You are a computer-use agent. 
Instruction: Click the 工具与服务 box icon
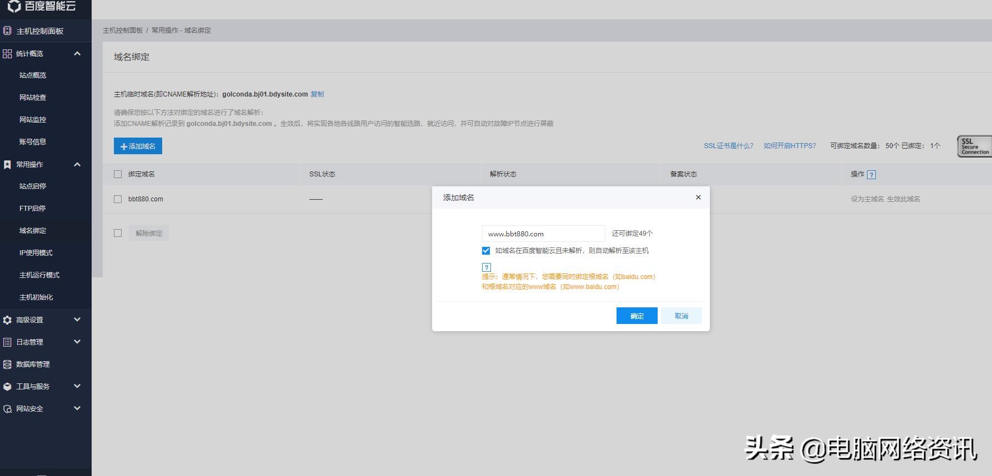coord(7,387)
